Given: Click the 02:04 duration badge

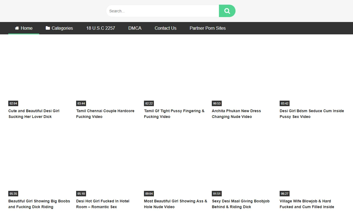Looking at the screenshot, I should tap(13, 103).
